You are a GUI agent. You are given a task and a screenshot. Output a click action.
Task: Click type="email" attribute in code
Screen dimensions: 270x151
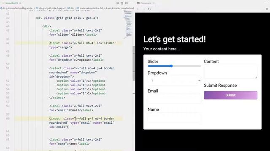[x=81, y=123]
